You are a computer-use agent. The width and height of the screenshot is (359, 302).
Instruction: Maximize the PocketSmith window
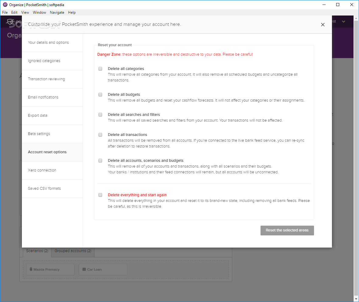[338, 5]
